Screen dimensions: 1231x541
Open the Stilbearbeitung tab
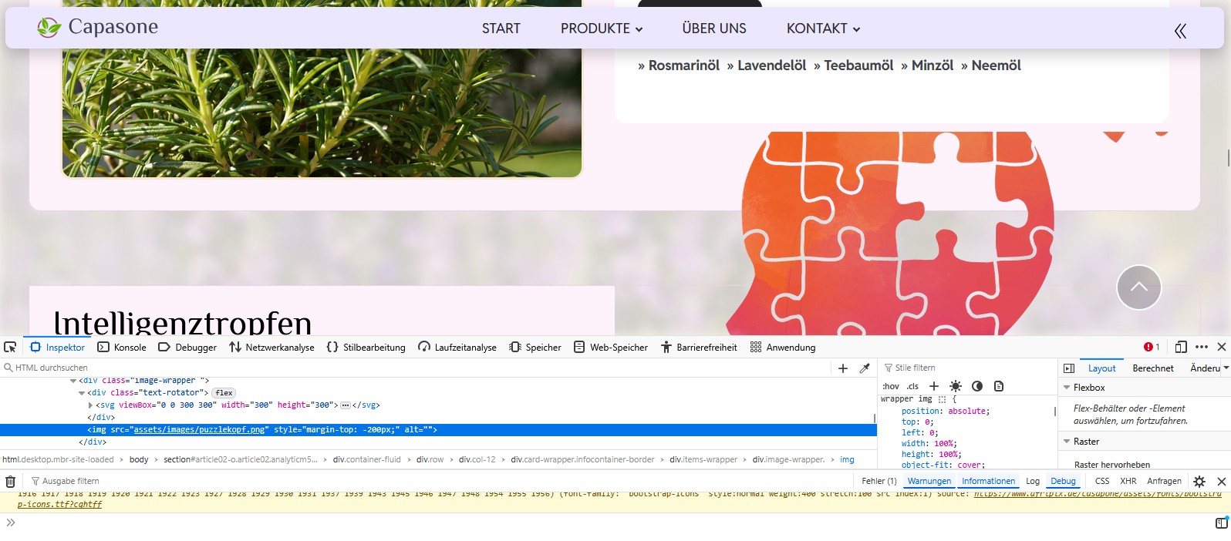[x=366, y=348]
